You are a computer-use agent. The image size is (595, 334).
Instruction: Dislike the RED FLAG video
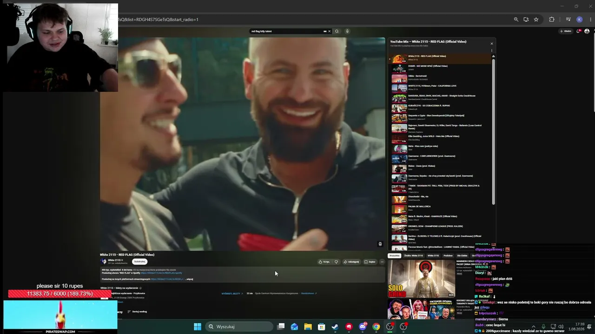click(x=336, y=262)
